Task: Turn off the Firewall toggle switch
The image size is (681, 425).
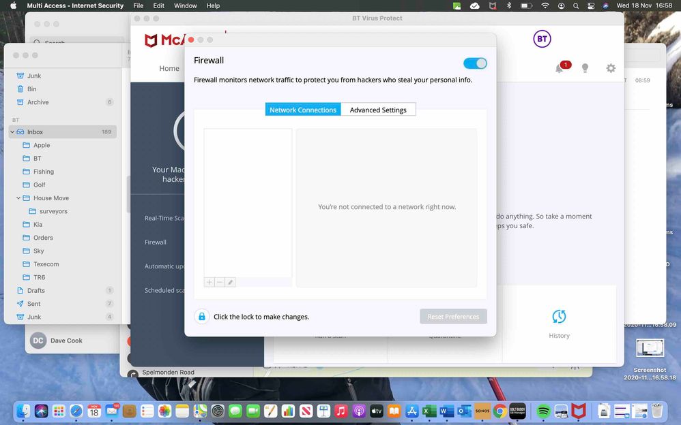Action: click(475, 63)
